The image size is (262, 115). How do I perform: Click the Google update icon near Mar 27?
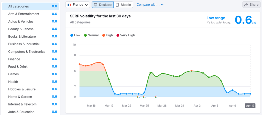(x=156, y=97)
